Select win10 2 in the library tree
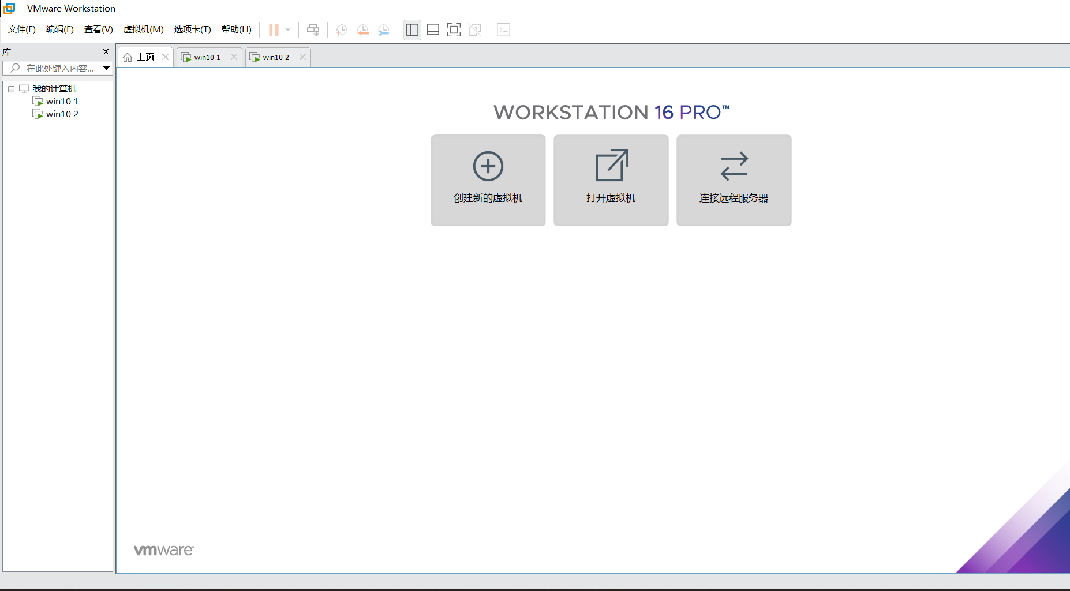1070x591 pixels. pos(62,114)
